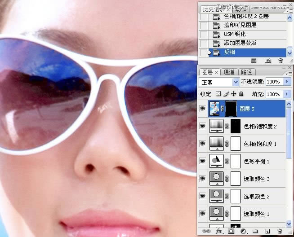This screenshot has width=294, height=237.
Task: Select the black mask thumbnail of 图层 5
Action: click(x=231, y=109)
